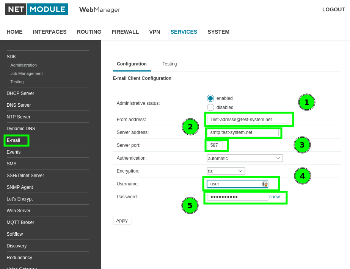Open DHCP Server in the sidebar
Screen dimensions: 350x269
point(20,93)
